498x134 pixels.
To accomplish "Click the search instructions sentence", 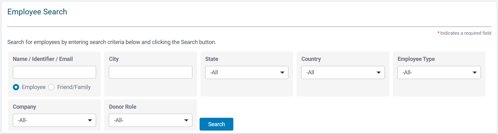I will tap(112, 42).
